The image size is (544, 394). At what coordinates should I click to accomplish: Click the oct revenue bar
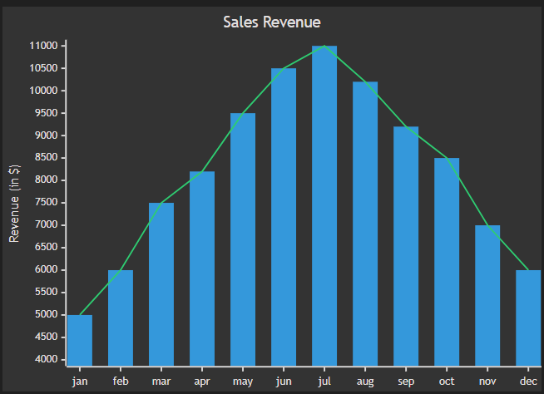click(x=447, y=262)
